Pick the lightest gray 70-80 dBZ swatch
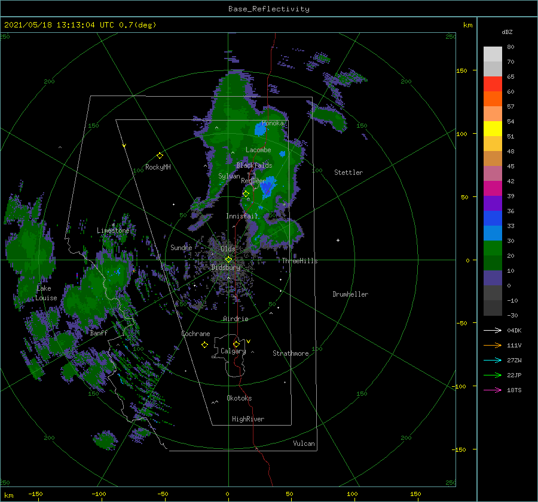The image size is (538, 502). [x=493, y=54]
